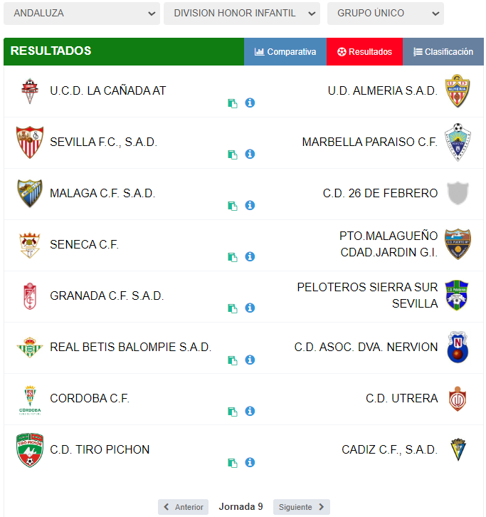Switch to the Comparativa tab
This screenshot has width=486, height=517.
(x=285, y=52)
